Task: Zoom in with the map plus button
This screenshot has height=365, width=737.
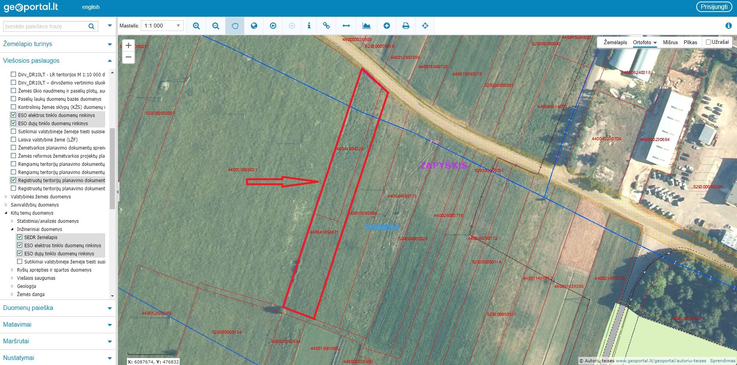Action: 128,45
